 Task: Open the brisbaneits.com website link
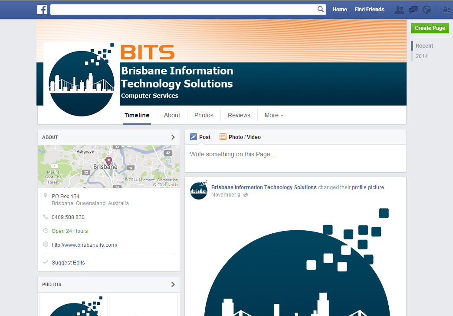click(x=84, y=245)
